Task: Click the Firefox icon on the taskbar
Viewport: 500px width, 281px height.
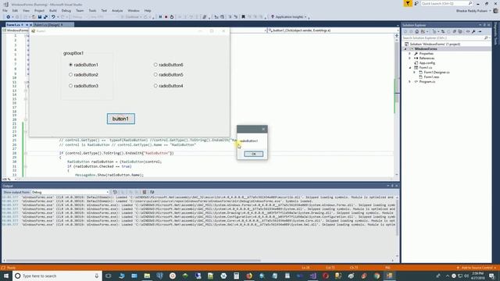Action: [x=249, y=276]
